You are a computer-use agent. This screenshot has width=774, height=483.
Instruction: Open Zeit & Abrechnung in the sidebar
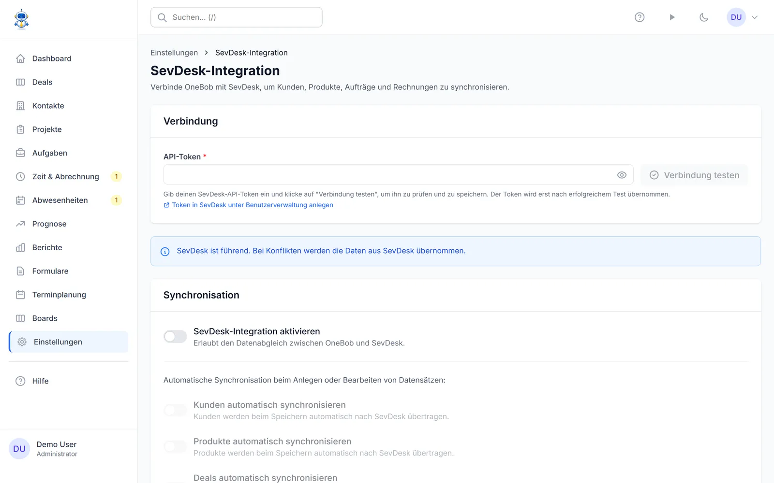(x=69, y=177)
